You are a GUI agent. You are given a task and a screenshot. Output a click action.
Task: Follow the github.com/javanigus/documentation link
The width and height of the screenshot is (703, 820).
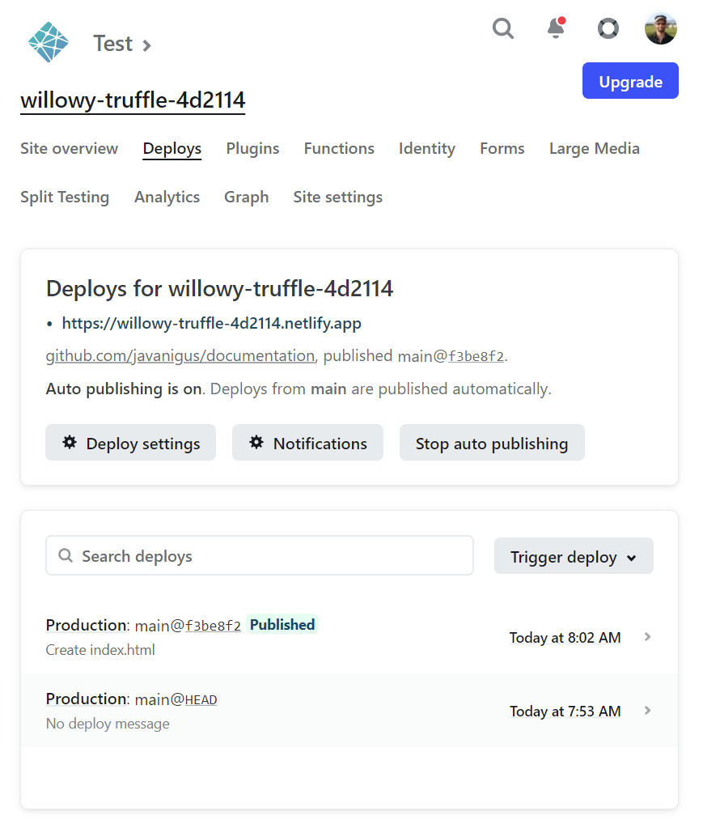click(180, 355)
